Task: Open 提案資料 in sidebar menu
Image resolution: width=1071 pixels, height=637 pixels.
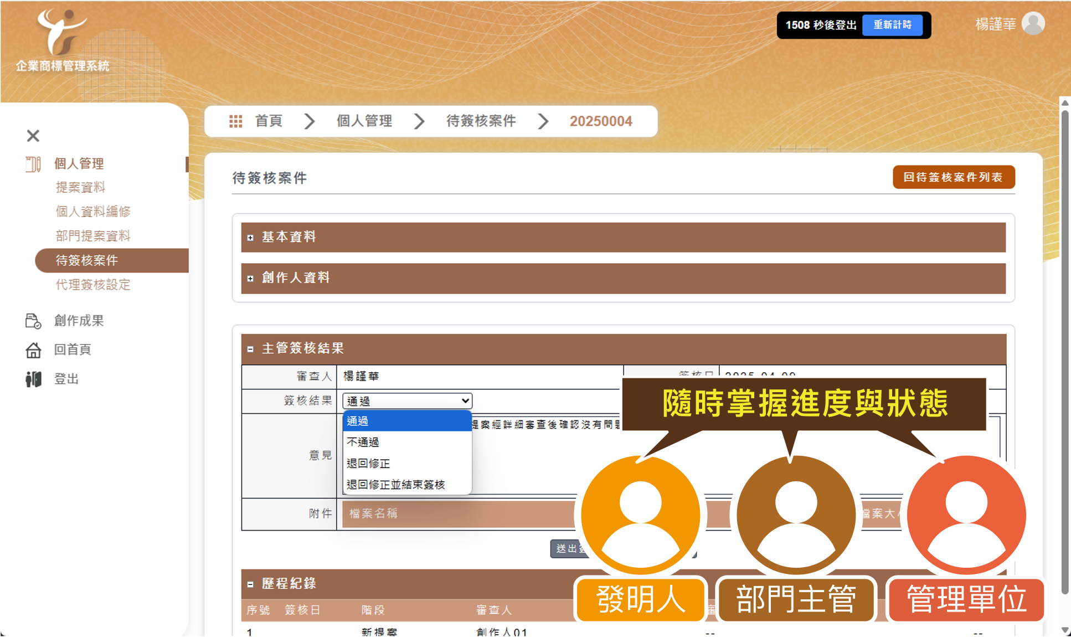Action: (x=80, y=187)
